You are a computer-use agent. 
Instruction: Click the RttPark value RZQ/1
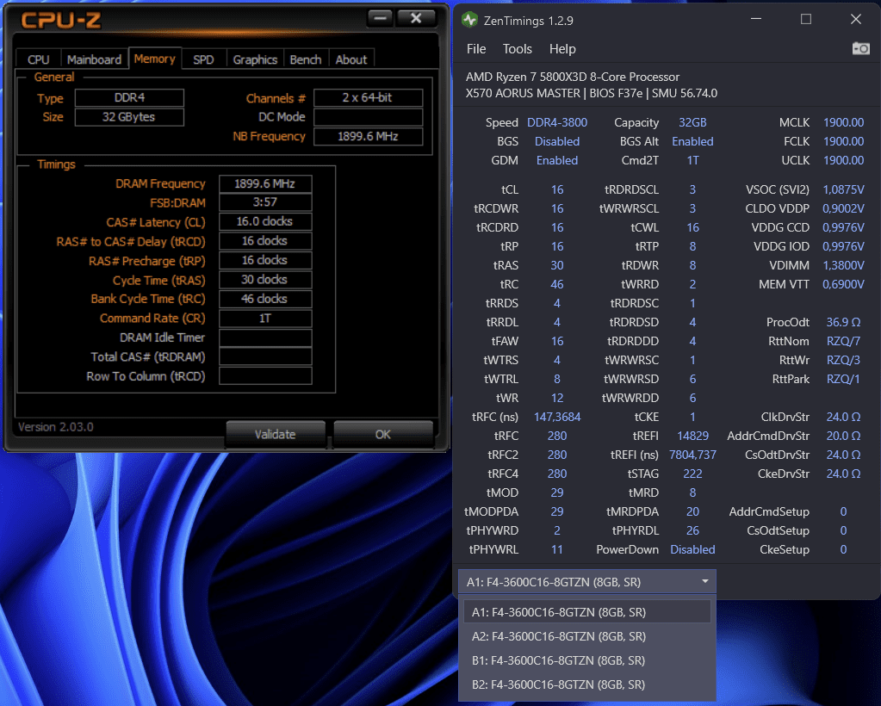pyautogui.click(x=843, y=379)
